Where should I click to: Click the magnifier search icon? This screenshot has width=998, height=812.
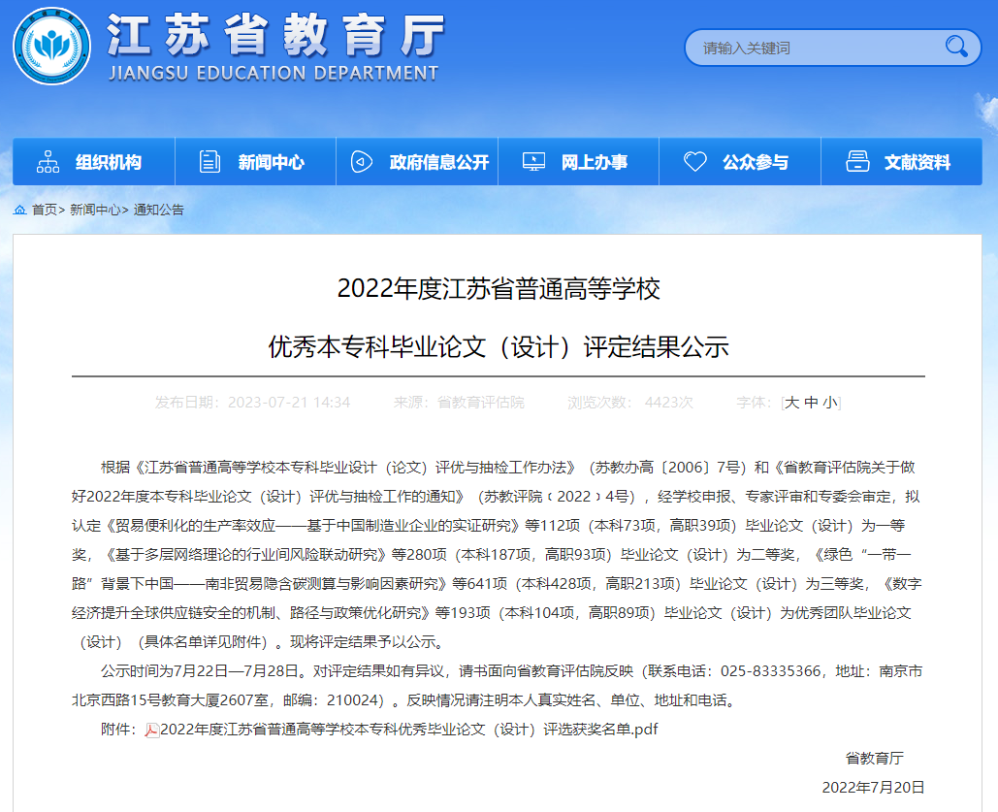tap(956, 47)
